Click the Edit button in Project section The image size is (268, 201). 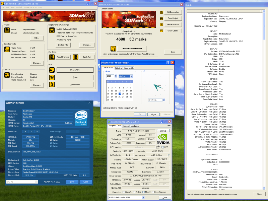coord(37,38)
